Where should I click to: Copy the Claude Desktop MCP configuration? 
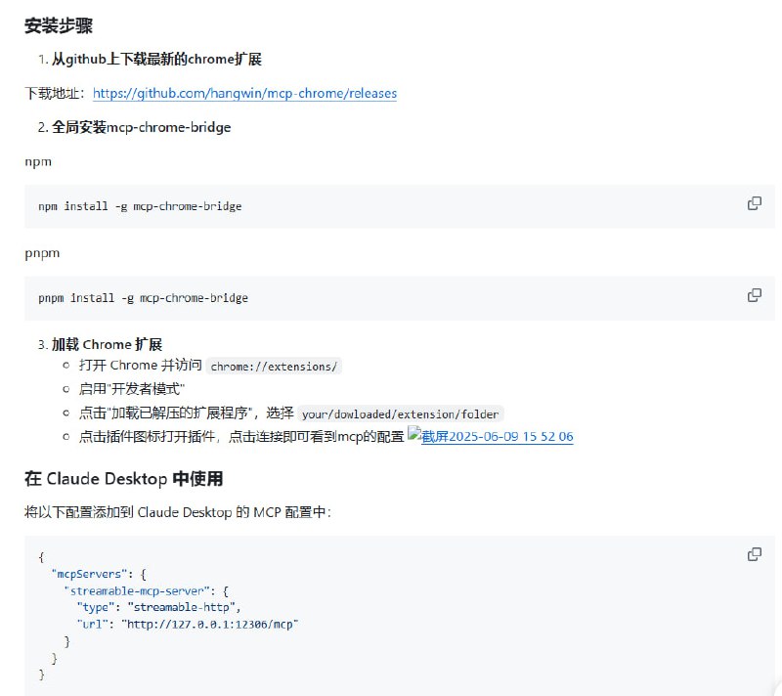point(754,553)
